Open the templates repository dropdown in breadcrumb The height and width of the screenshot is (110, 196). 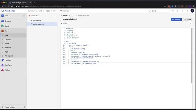tap(66, 11)
